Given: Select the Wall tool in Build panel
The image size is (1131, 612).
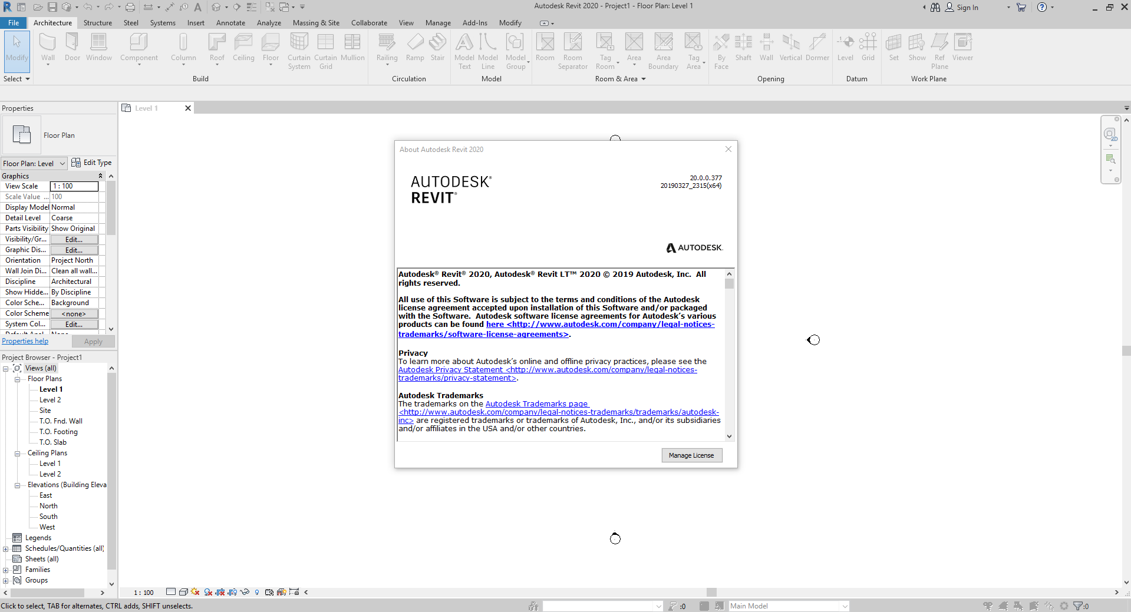Looking at the screenshot, I should [x=48, y=49].
